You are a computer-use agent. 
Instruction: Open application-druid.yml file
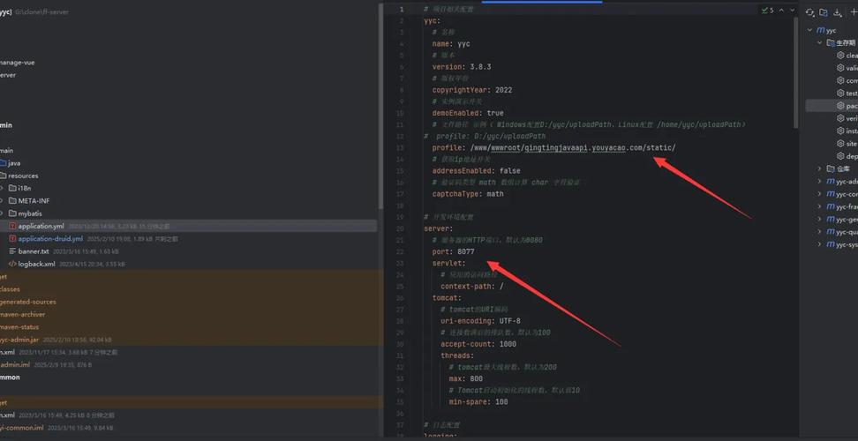pos(50,239)
